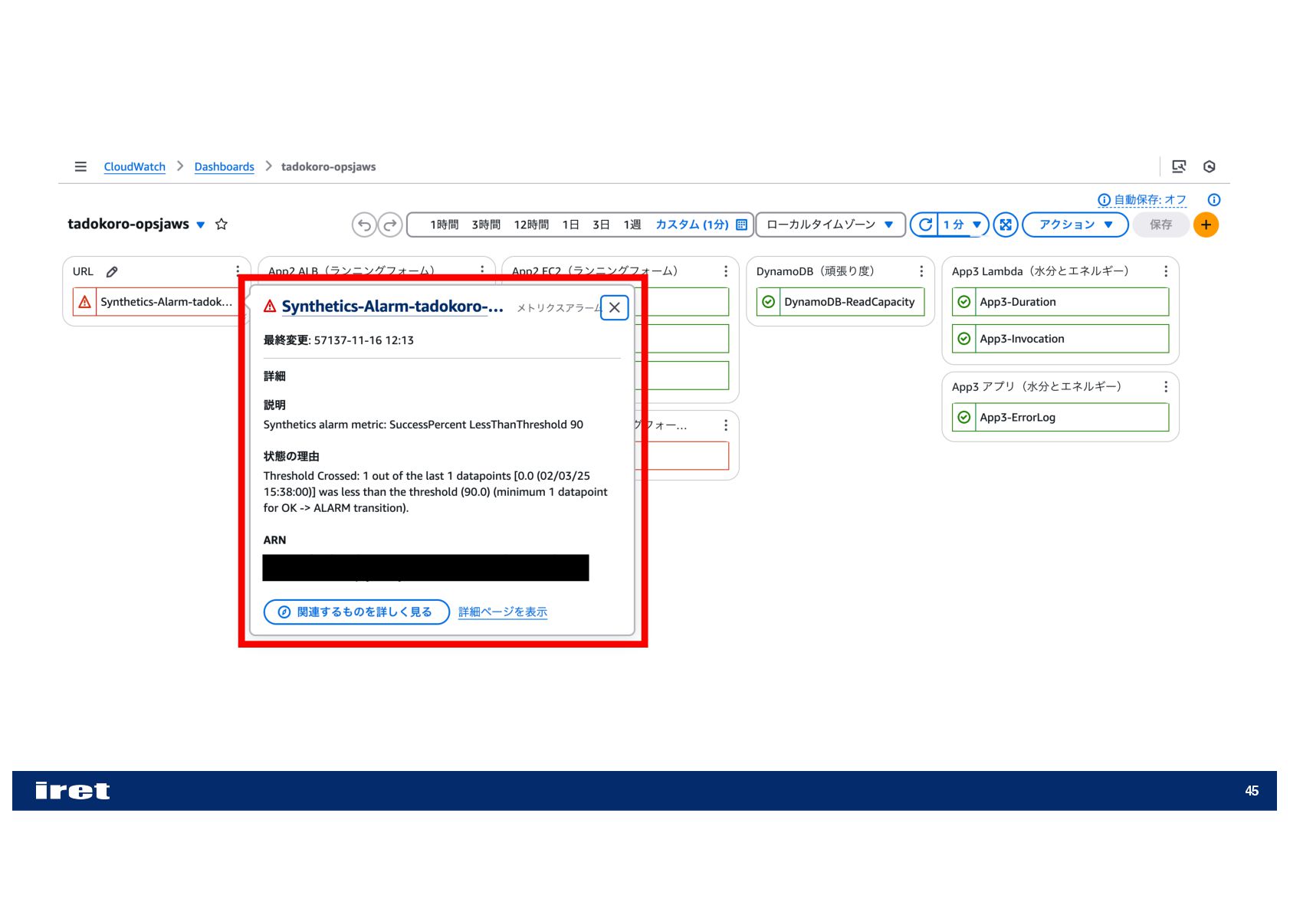The image size is (1290, 912).
Task: Open the hamburger navigation menu
Action: tap(80, 166)
